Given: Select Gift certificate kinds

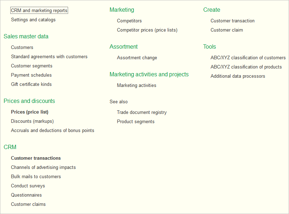Looking at the screenshot, I should (31, 84).
